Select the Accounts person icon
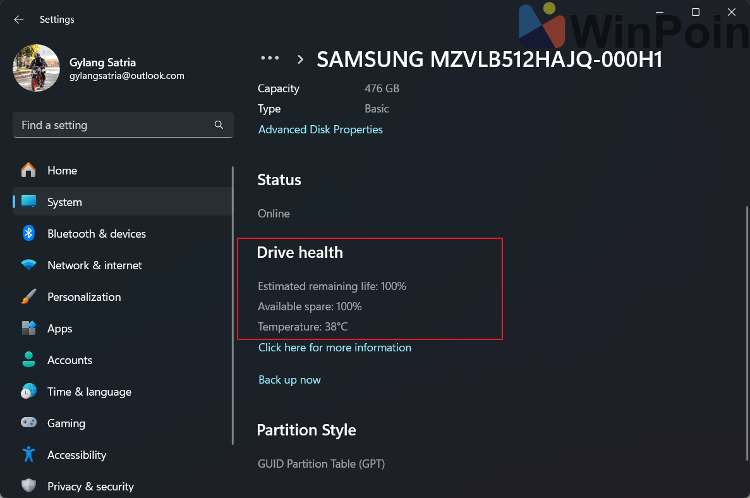The image size is (750, 498). pos(28,360)
